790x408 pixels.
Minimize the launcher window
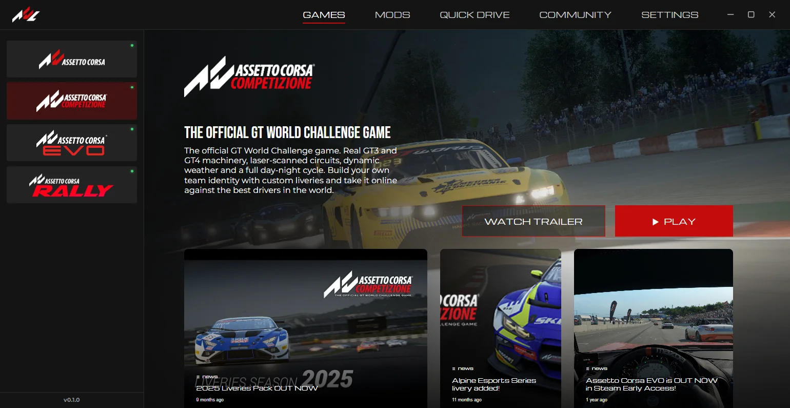point(730,15)
